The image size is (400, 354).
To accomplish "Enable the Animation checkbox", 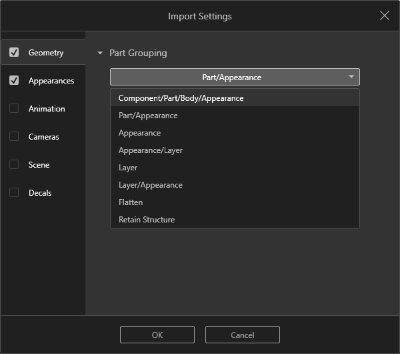I will [x=14, y=109].
